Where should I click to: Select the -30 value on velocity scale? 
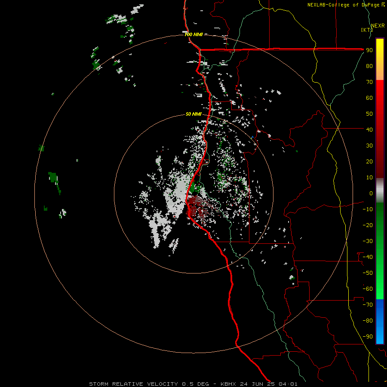(x=368, y=241)
